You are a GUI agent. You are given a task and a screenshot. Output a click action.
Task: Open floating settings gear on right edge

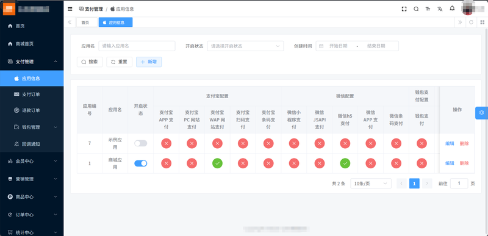click(481, 113)
